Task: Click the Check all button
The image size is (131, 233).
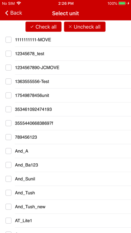Action: [x=43, y=27]
